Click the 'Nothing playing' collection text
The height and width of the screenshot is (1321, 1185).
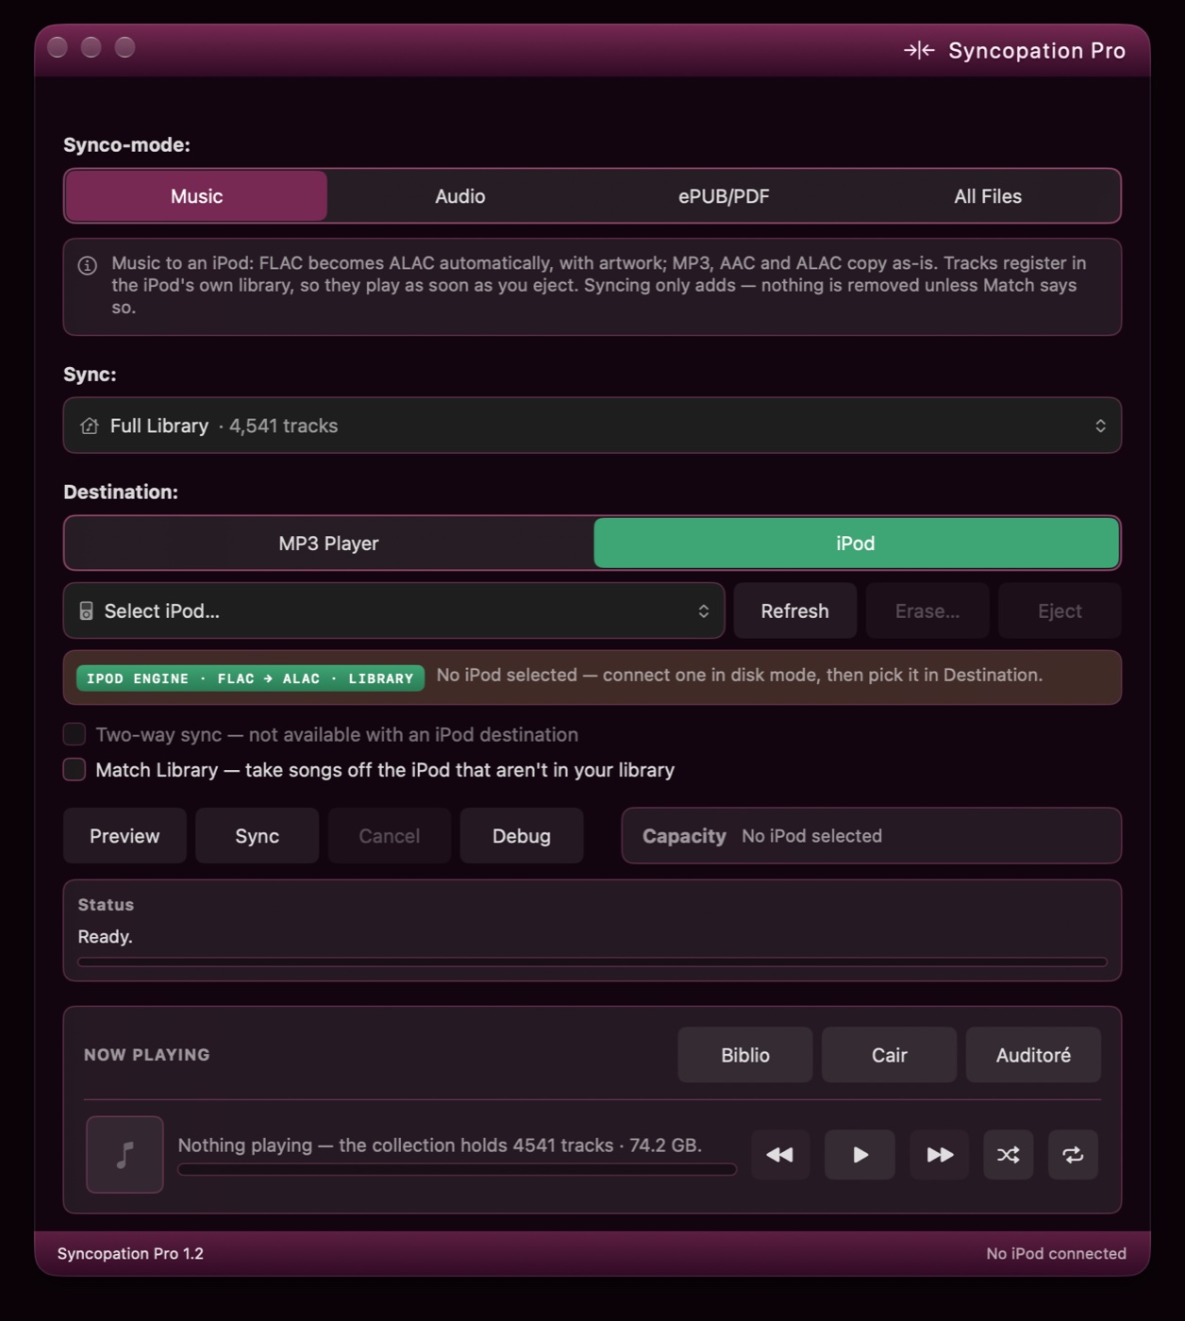pyautogui.click(x=440, y=1145)
